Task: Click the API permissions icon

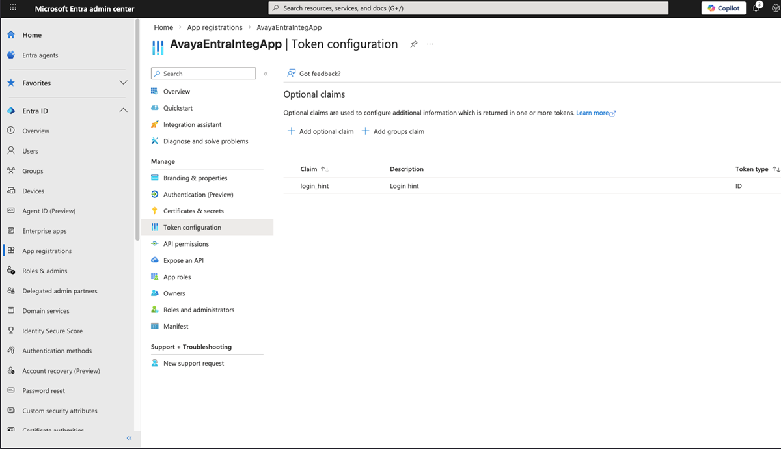Action: click(155, 244)
